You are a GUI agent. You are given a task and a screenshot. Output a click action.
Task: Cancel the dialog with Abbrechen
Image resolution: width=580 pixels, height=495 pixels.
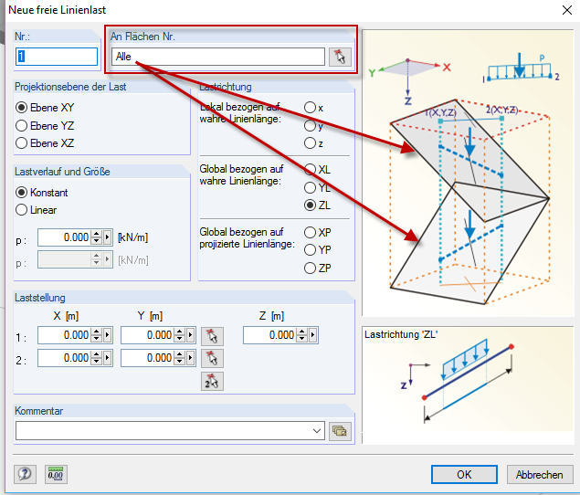click(540, 474)
